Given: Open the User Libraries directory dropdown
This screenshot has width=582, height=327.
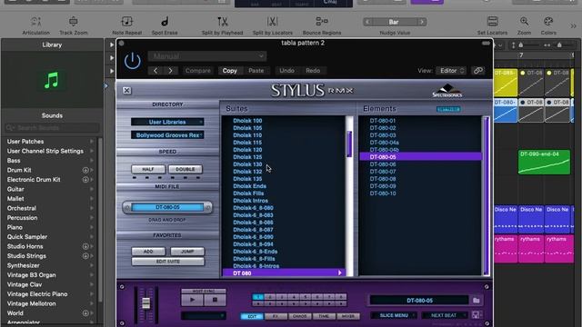Looking at the screenshot, I should 167,122.
